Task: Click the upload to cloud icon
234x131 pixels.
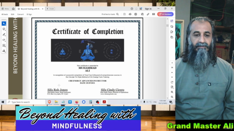Action: coord(130,14)
